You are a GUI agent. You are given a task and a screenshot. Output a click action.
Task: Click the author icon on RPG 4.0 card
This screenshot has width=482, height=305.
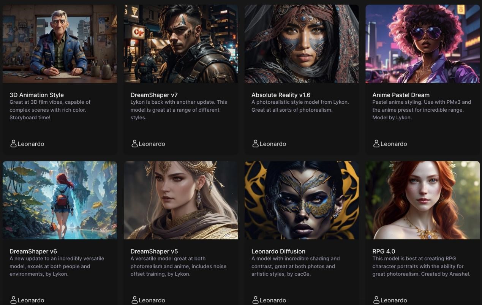pyautogui.click(x=376, y=300)
